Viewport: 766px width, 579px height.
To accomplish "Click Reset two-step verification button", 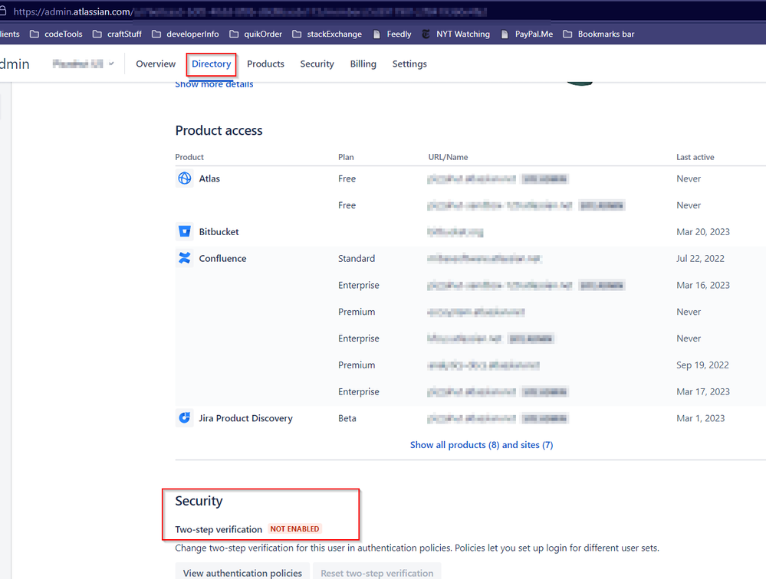I will pos(376,573).
